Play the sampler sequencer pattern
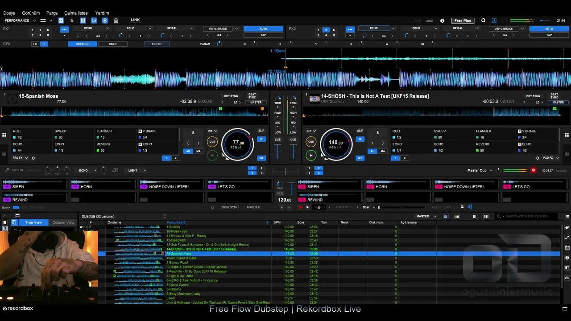Image resolution: width=571 pixels, height=321 pixels. [307, 207]
